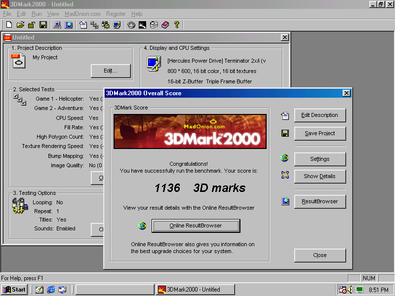Click the 16-bit Z-Buffer Triple Frame Buffer text
395x296 pixels.
209,81
